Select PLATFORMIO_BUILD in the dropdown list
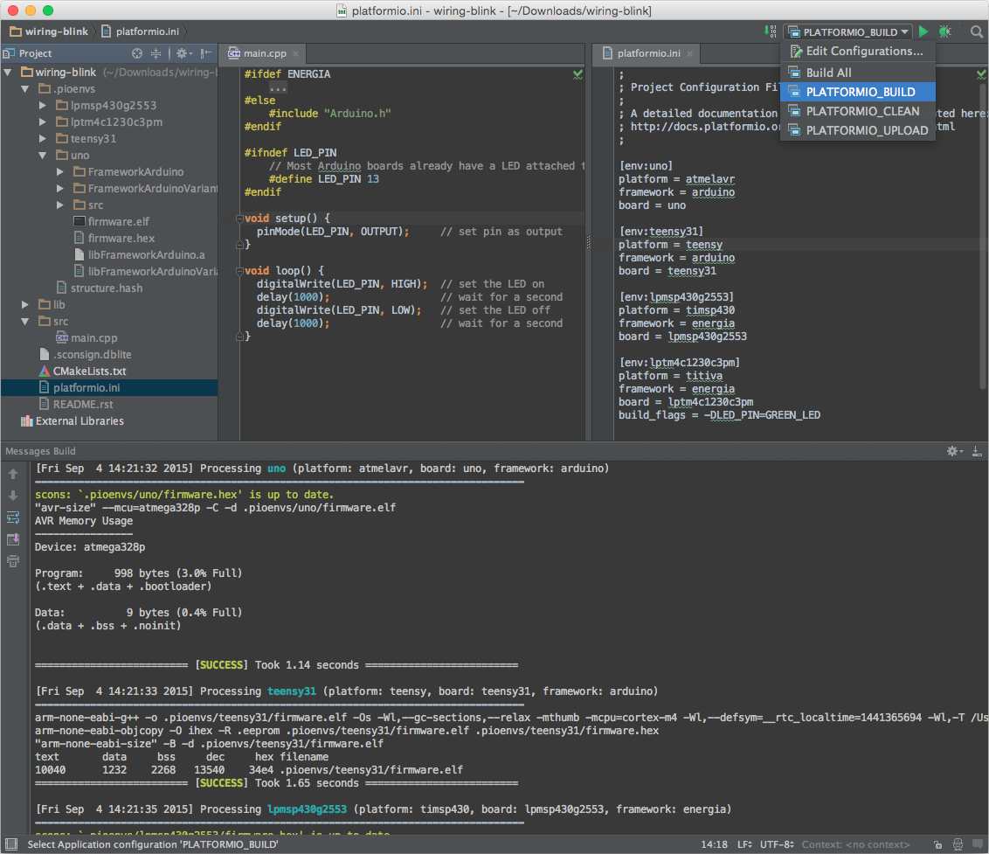Viewport: 989px width, 854px height. (858, 92)
